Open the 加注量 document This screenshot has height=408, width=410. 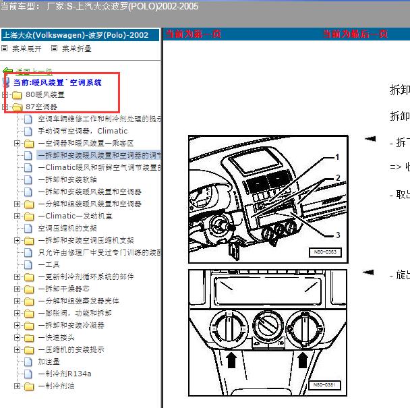point(49,361)
